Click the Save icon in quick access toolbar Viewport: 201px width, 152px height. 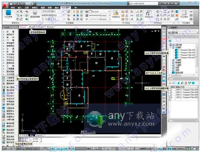point(18,4)
